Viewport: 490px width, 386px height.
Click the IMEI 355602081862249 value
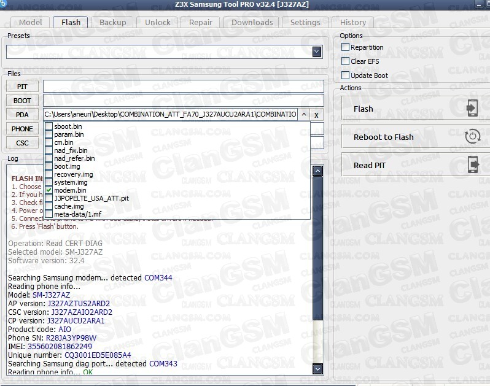click(x=60, y=346)
